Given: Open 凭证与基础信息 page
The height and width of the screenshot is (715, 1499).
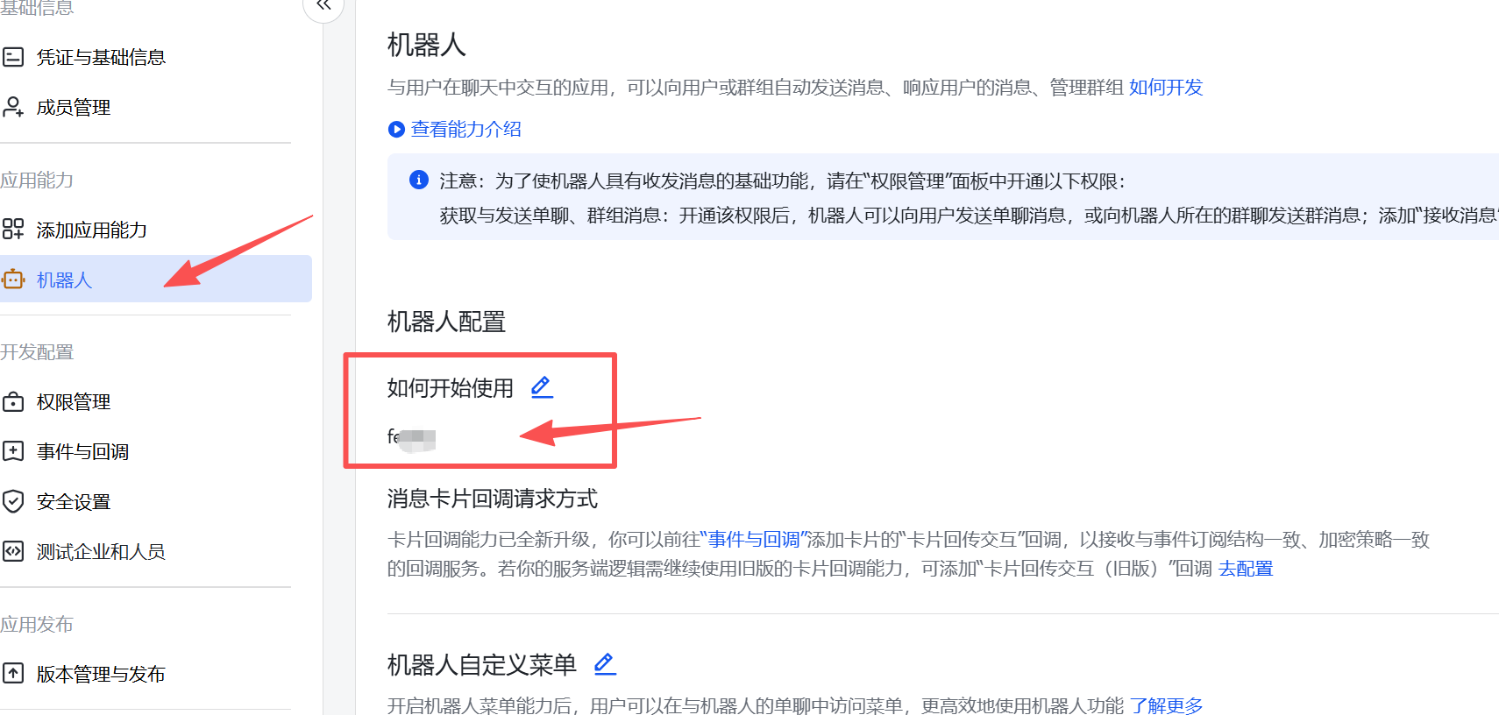Looking at the screenshot, I should 101,58.
